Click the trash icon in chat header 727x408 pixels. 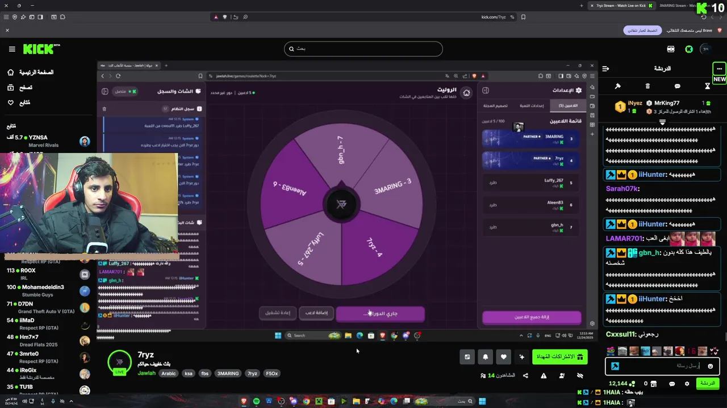[647, 86]
